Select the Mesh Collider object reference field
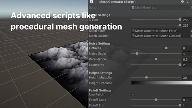Image resolution: width=192 pixels, height=108 pixels. 162,36
